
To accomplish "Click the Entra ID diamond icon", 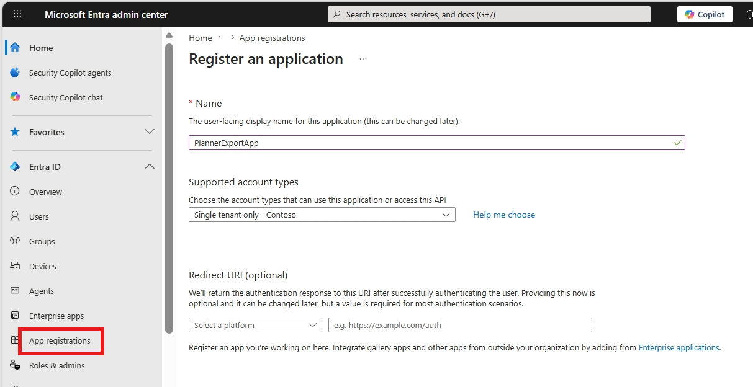I will tap(15, 167).
